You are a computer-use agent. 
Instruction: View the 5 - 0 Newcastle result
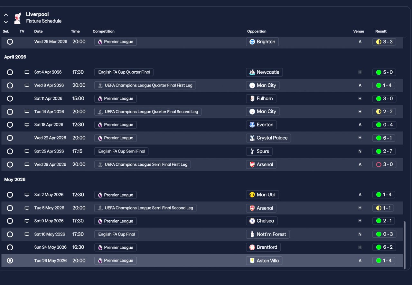coord(384,72)
